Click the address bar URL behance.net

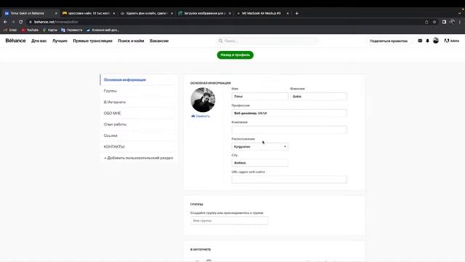(56, 22)
